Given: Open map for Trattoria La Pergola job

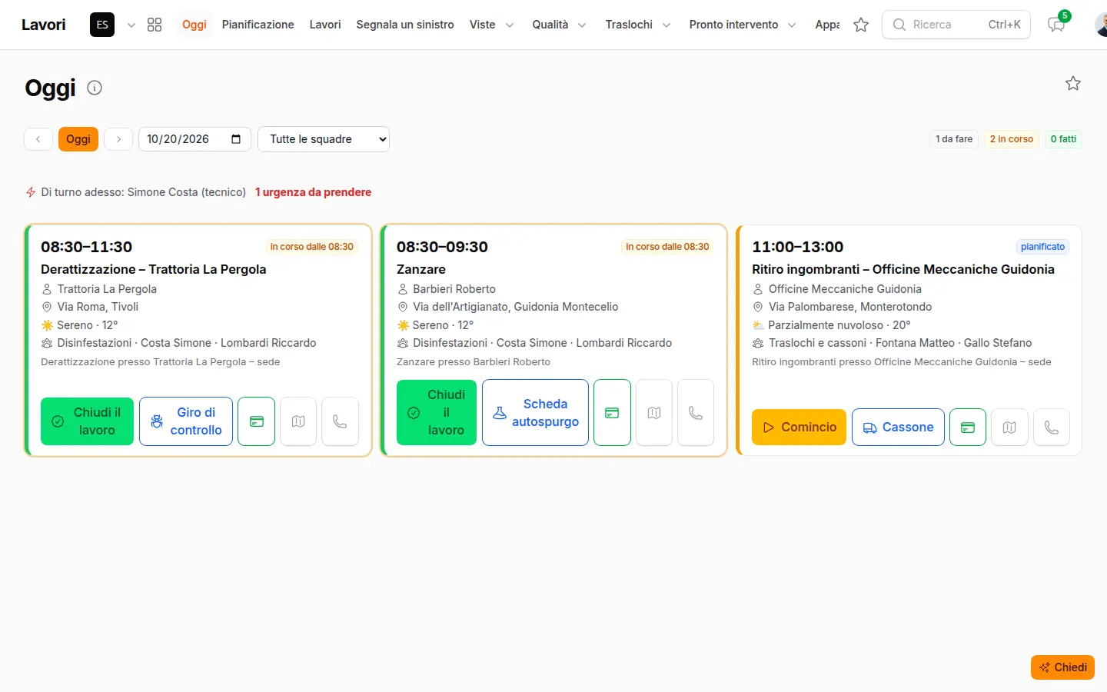Looking at the screenshot, I should (x=298, y=421).
